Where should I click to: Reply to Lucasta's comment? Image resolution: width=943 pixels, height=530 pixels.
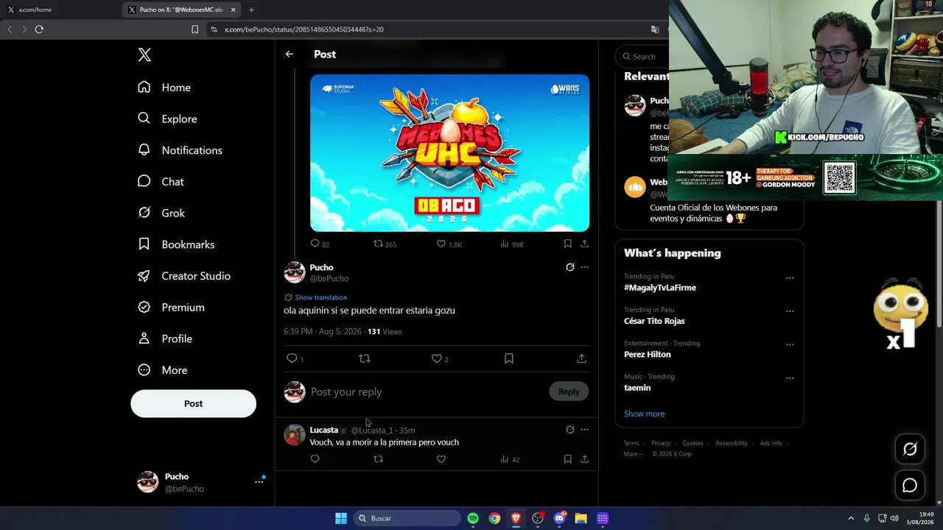pos(315,459)
